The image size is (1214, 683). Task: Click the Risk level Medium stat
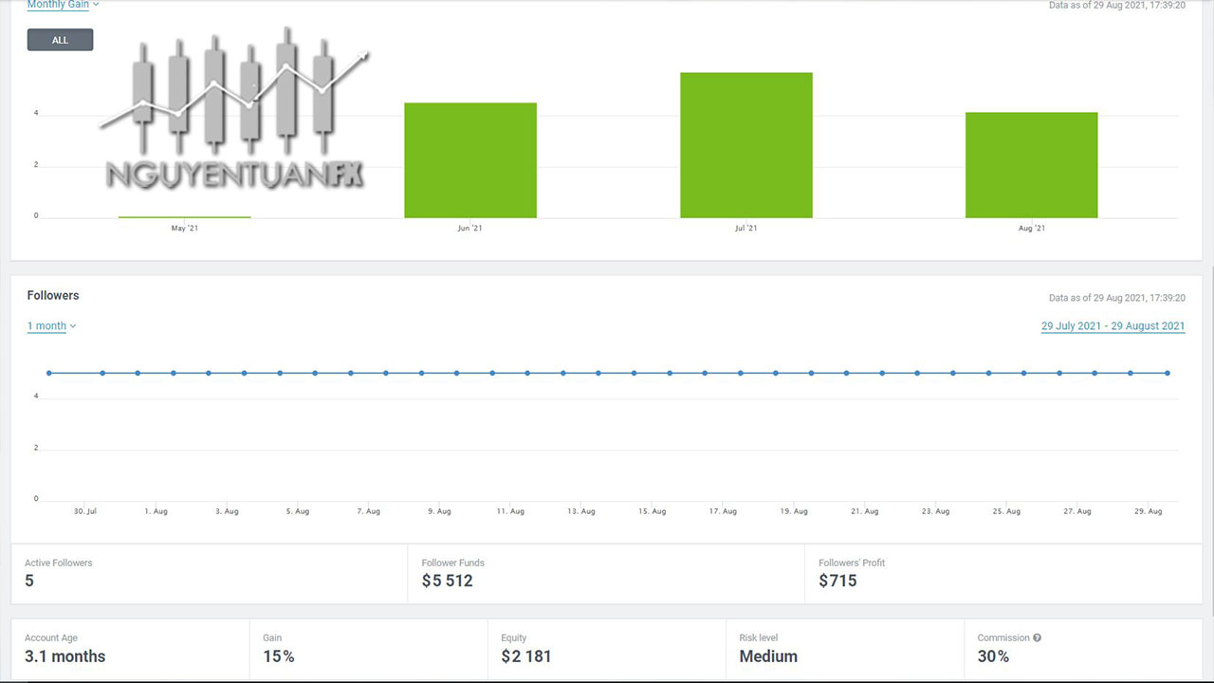click(x=767, y=656)
